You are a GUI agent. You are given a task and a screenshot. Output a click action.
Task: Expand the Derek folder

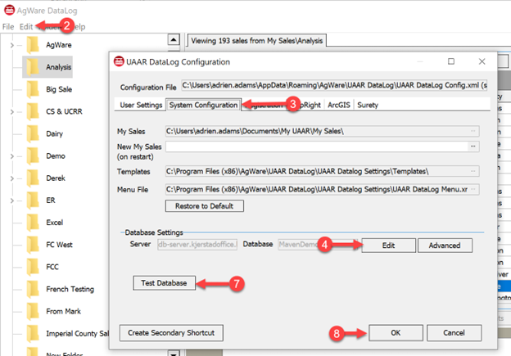tap(11, 178)
